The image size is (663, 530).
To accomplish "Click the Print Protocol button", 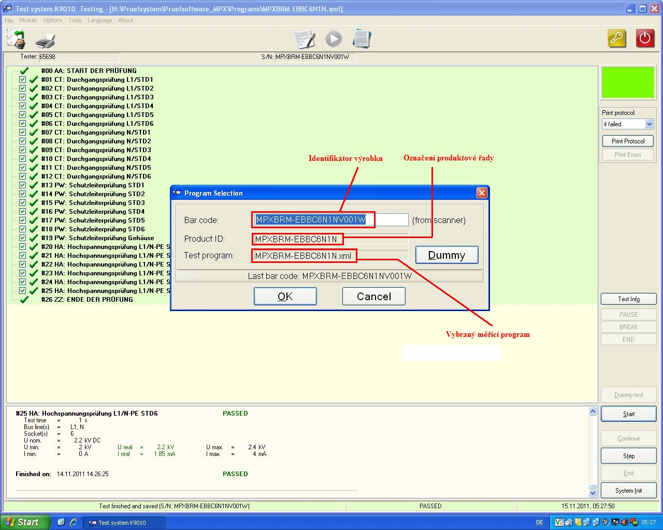I will pyautogui.click(x=628, y=141).
